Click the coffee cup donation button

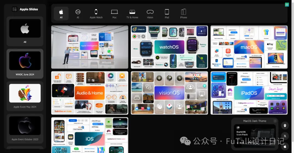tap(285, 126)
